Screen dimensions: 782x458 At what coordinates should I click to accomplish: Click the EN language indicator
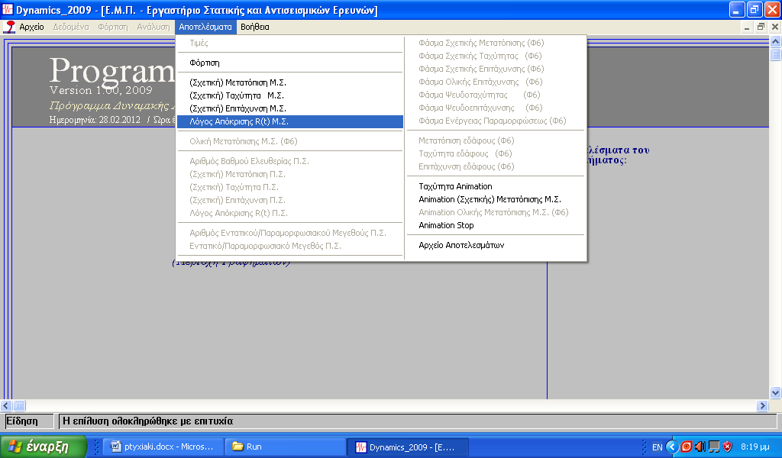[658, 447]
